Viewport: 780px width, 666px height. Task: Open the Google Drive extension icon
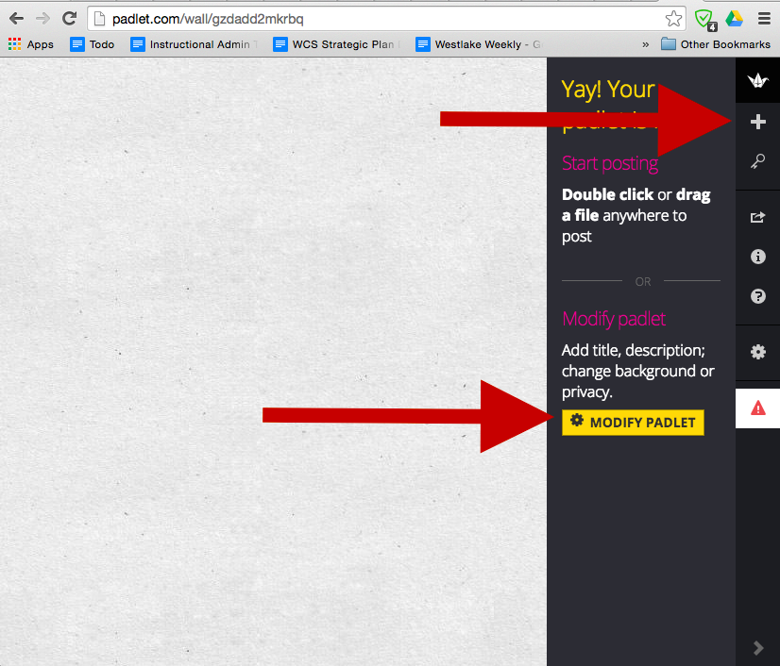pos(735,19)
